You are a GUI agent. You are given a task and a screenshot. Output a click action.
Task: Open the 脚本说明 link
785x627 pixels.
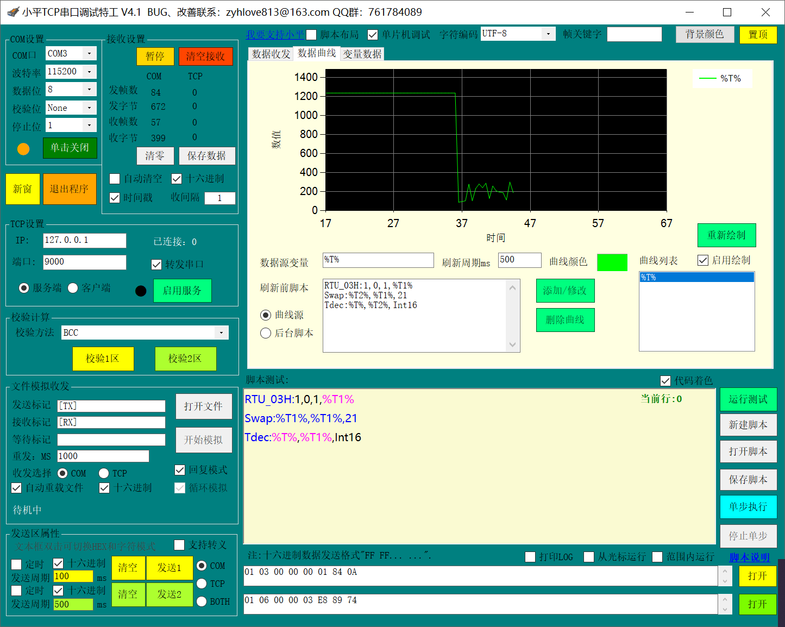click(749, 557)
